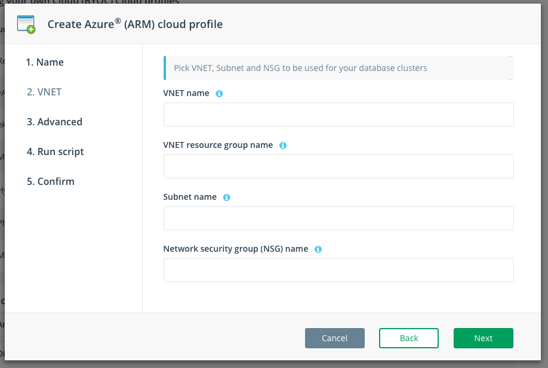This screenshot has height=368, width=548.
Task: Focus the Network security group name field
Action: (338, 270)
